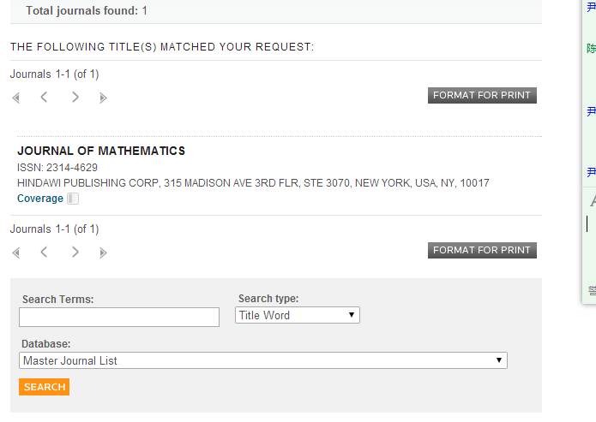
Task: Click the Hindawi Publishing Corp address line
Action: coord(253,183)
